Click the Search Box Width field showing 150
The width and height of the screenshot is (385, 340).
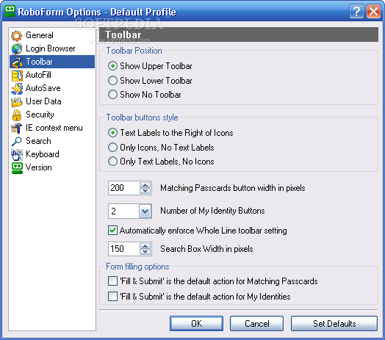[x=123, y=249]
